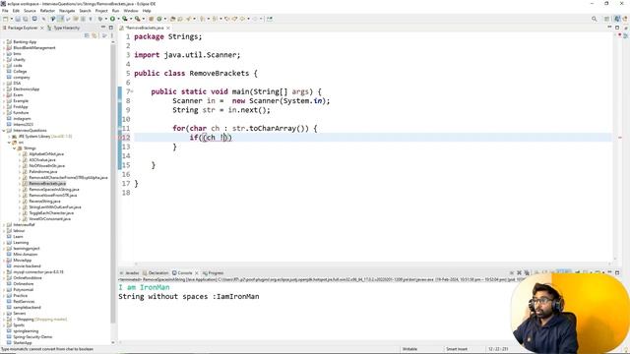This screenshot has width=630, height=354.
Task: Open the Help menu
Action: point(147,11)
